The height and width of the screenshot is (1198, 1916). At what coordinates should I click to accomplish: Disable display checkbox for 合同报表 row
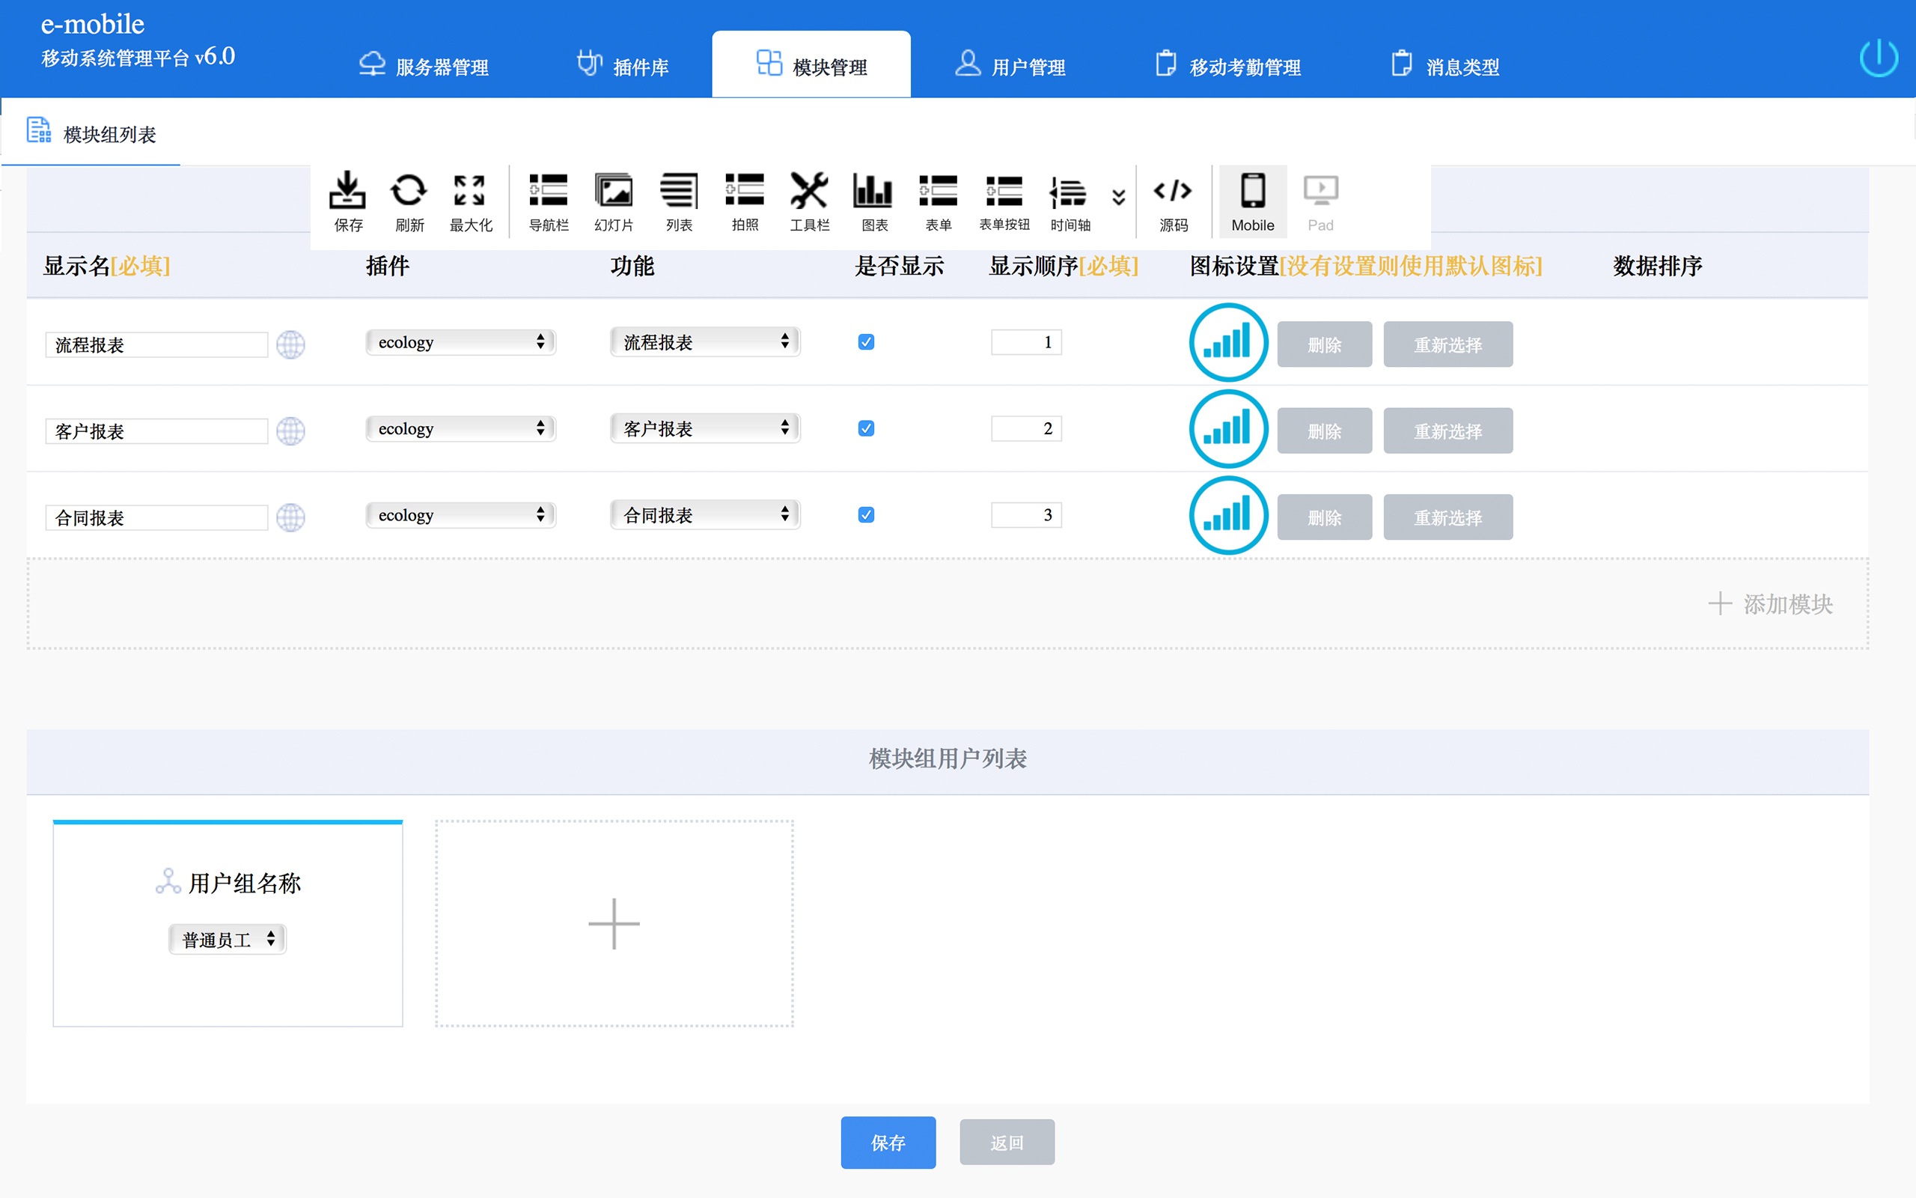[x=866, y=515]
